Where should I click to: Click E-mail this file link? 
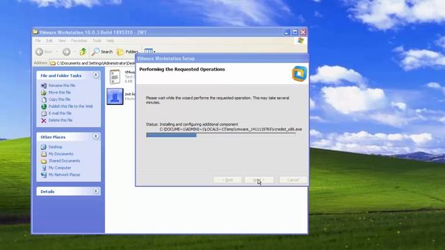pyautogui.click(x=60, y=113)
